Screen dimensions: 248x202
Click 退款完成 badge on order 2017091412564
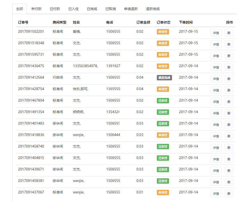(164, 78)
